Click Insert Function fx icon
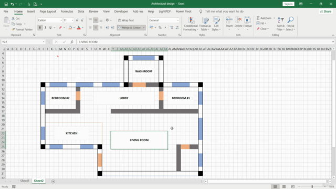The height and width of the screenshot is (189, 336). 72,42
